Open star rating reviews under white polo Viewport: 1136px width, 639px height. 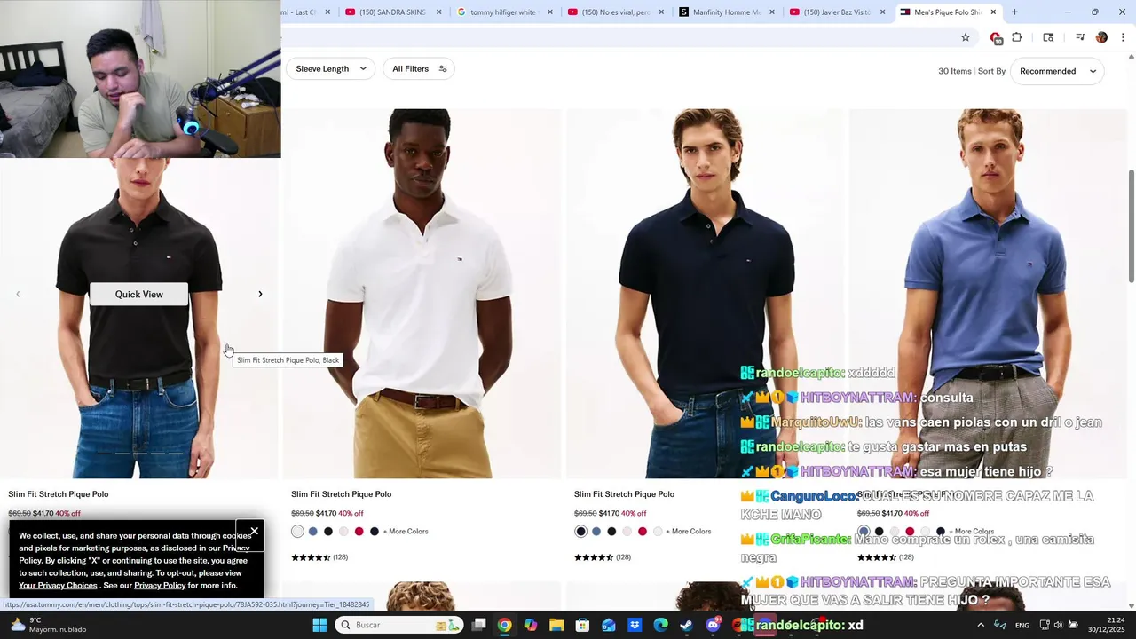click(319, 557)
